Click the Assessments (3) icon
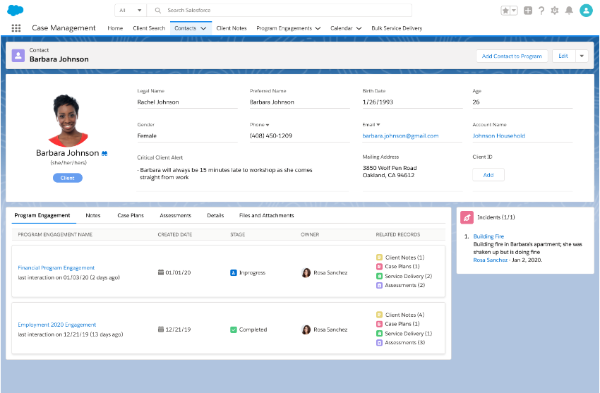Screen dimensions: 600x393 379,342
